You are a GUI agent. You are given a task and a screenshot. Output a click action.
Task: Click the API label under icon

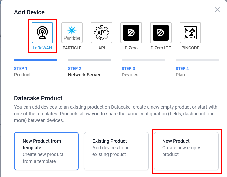click(x=102, y=48)
